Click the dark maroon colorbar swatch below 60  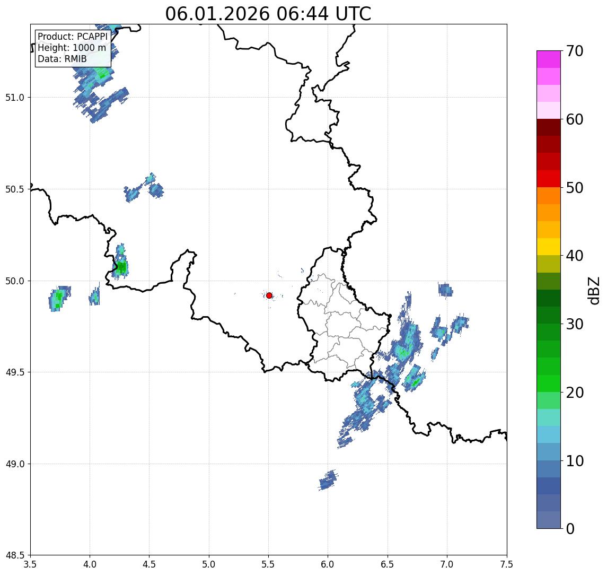coord(549,127)
